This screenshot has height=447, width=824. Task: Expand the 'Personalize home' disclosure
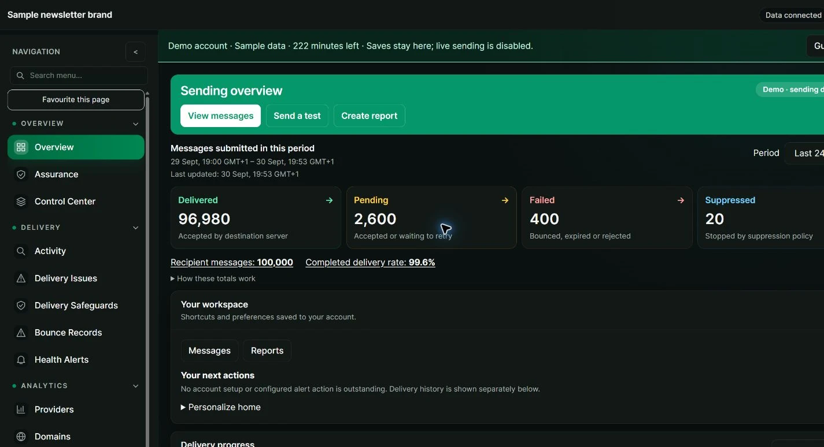tap(221, 407)
